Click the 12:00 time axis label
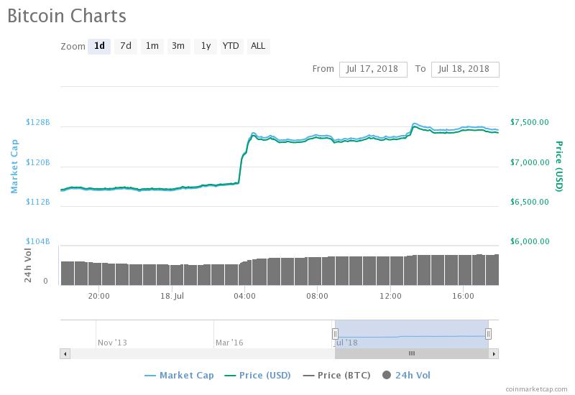 (390, 296)
